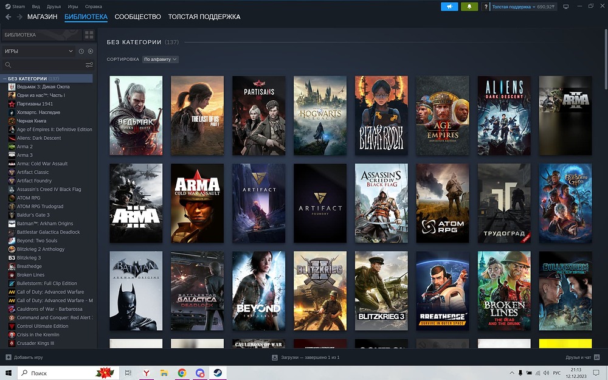Open Beyond Two Souls cover
The image size is (608, 380).
(258, 291)
